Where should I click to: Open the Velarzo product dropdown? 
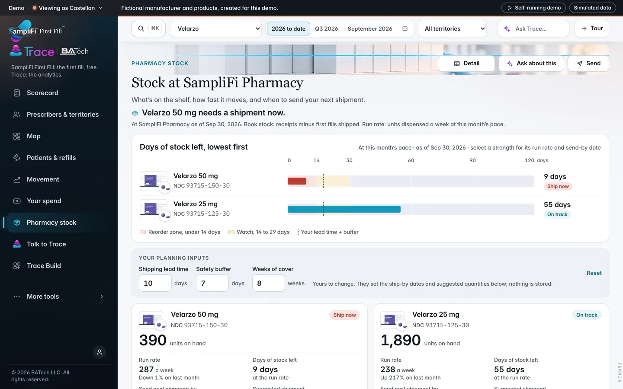point(217,29)
